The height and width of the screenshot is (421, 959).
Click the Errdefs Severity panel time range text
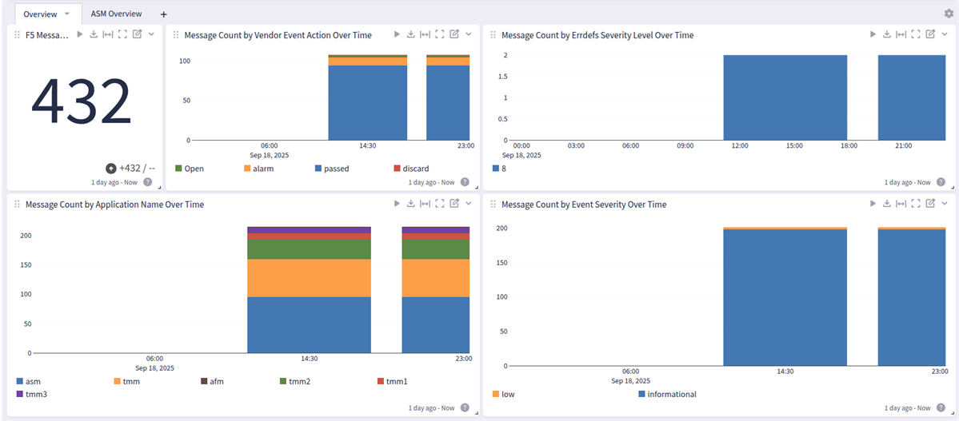[x=907, y=182]
